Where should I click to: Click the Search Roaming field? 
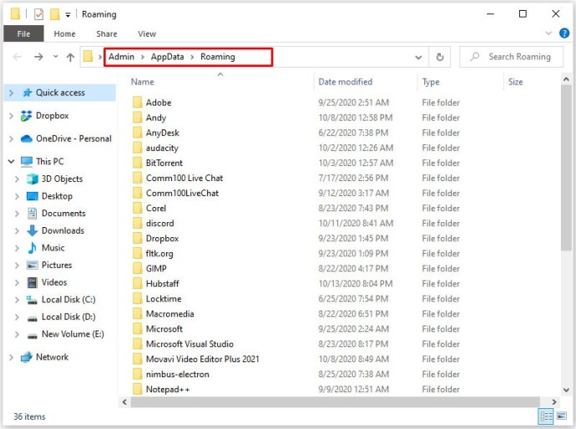512,57
